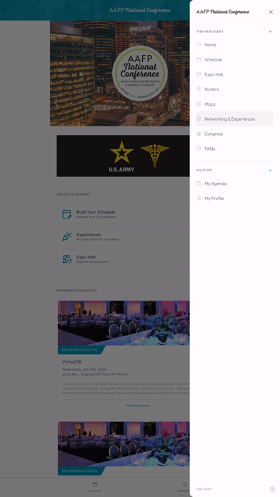Click Build Your Schedule calendar icon
The width and height of the screenshot is (280, 497).
click(67, 214)
